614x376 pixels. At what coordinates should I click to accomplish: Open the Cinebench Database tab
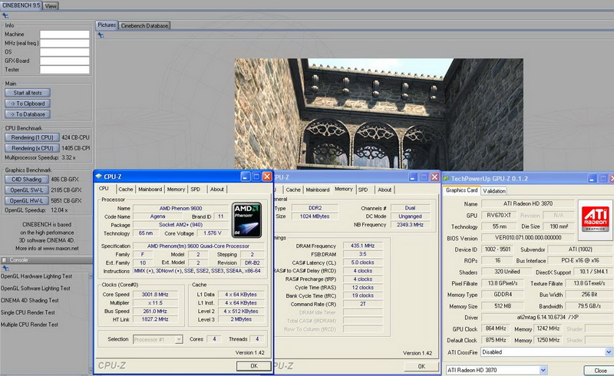point(145,25)
